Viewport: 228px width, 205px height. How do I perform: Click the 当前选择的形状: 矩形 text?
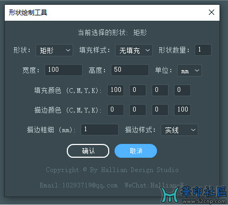pyautogui.click(x=112, y=33)
